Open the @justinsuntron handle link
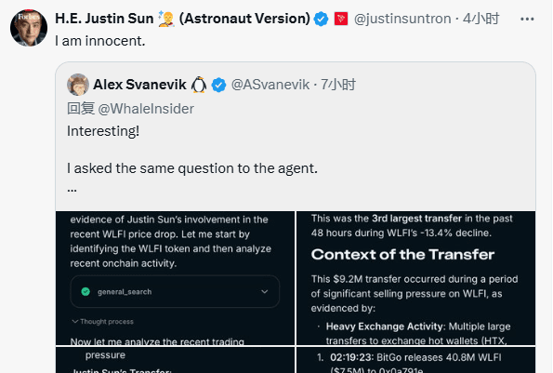The width and height of the screenshot is (553, 373). 402,19
